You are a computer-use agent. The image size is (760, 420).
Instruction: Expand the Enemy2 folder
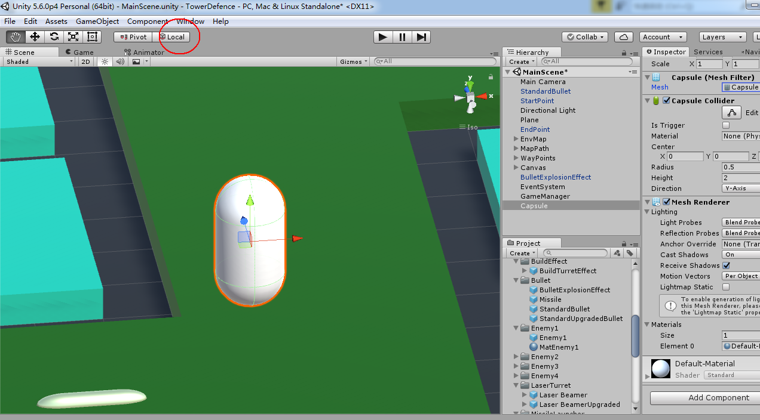(516, 357)
